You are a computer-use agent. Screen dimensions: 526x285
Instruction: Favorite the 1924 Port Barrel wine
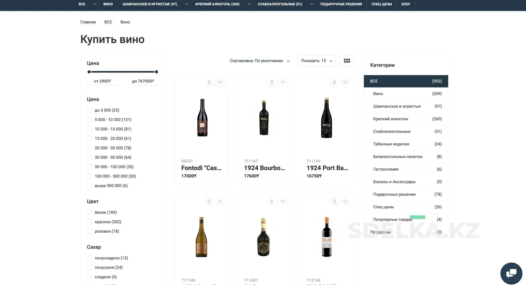(x=345, y=82)
